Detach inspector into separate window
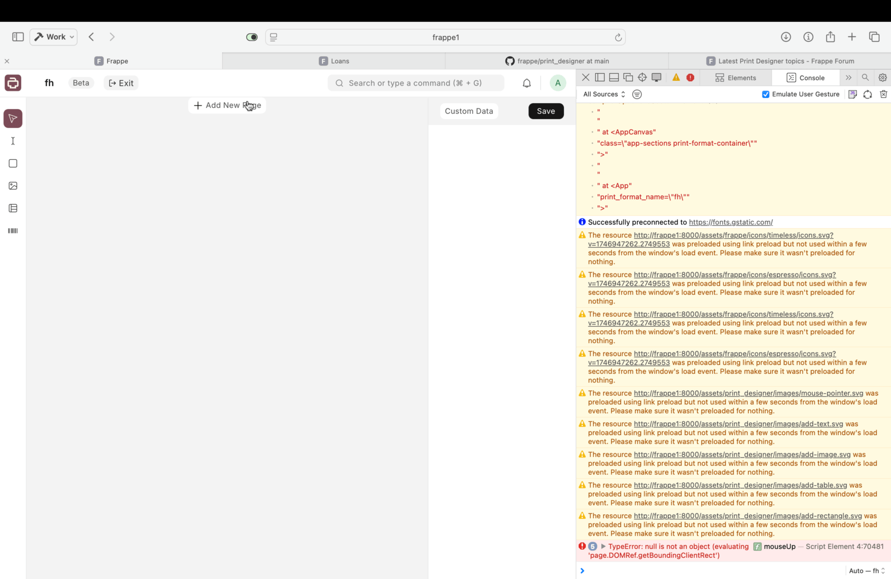The image size is (891, 579). (628, 77)
